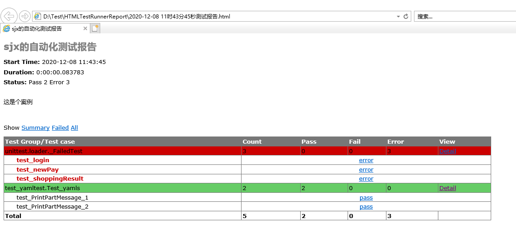
Task: Open the error link for test_newPay
Action: 366,169
